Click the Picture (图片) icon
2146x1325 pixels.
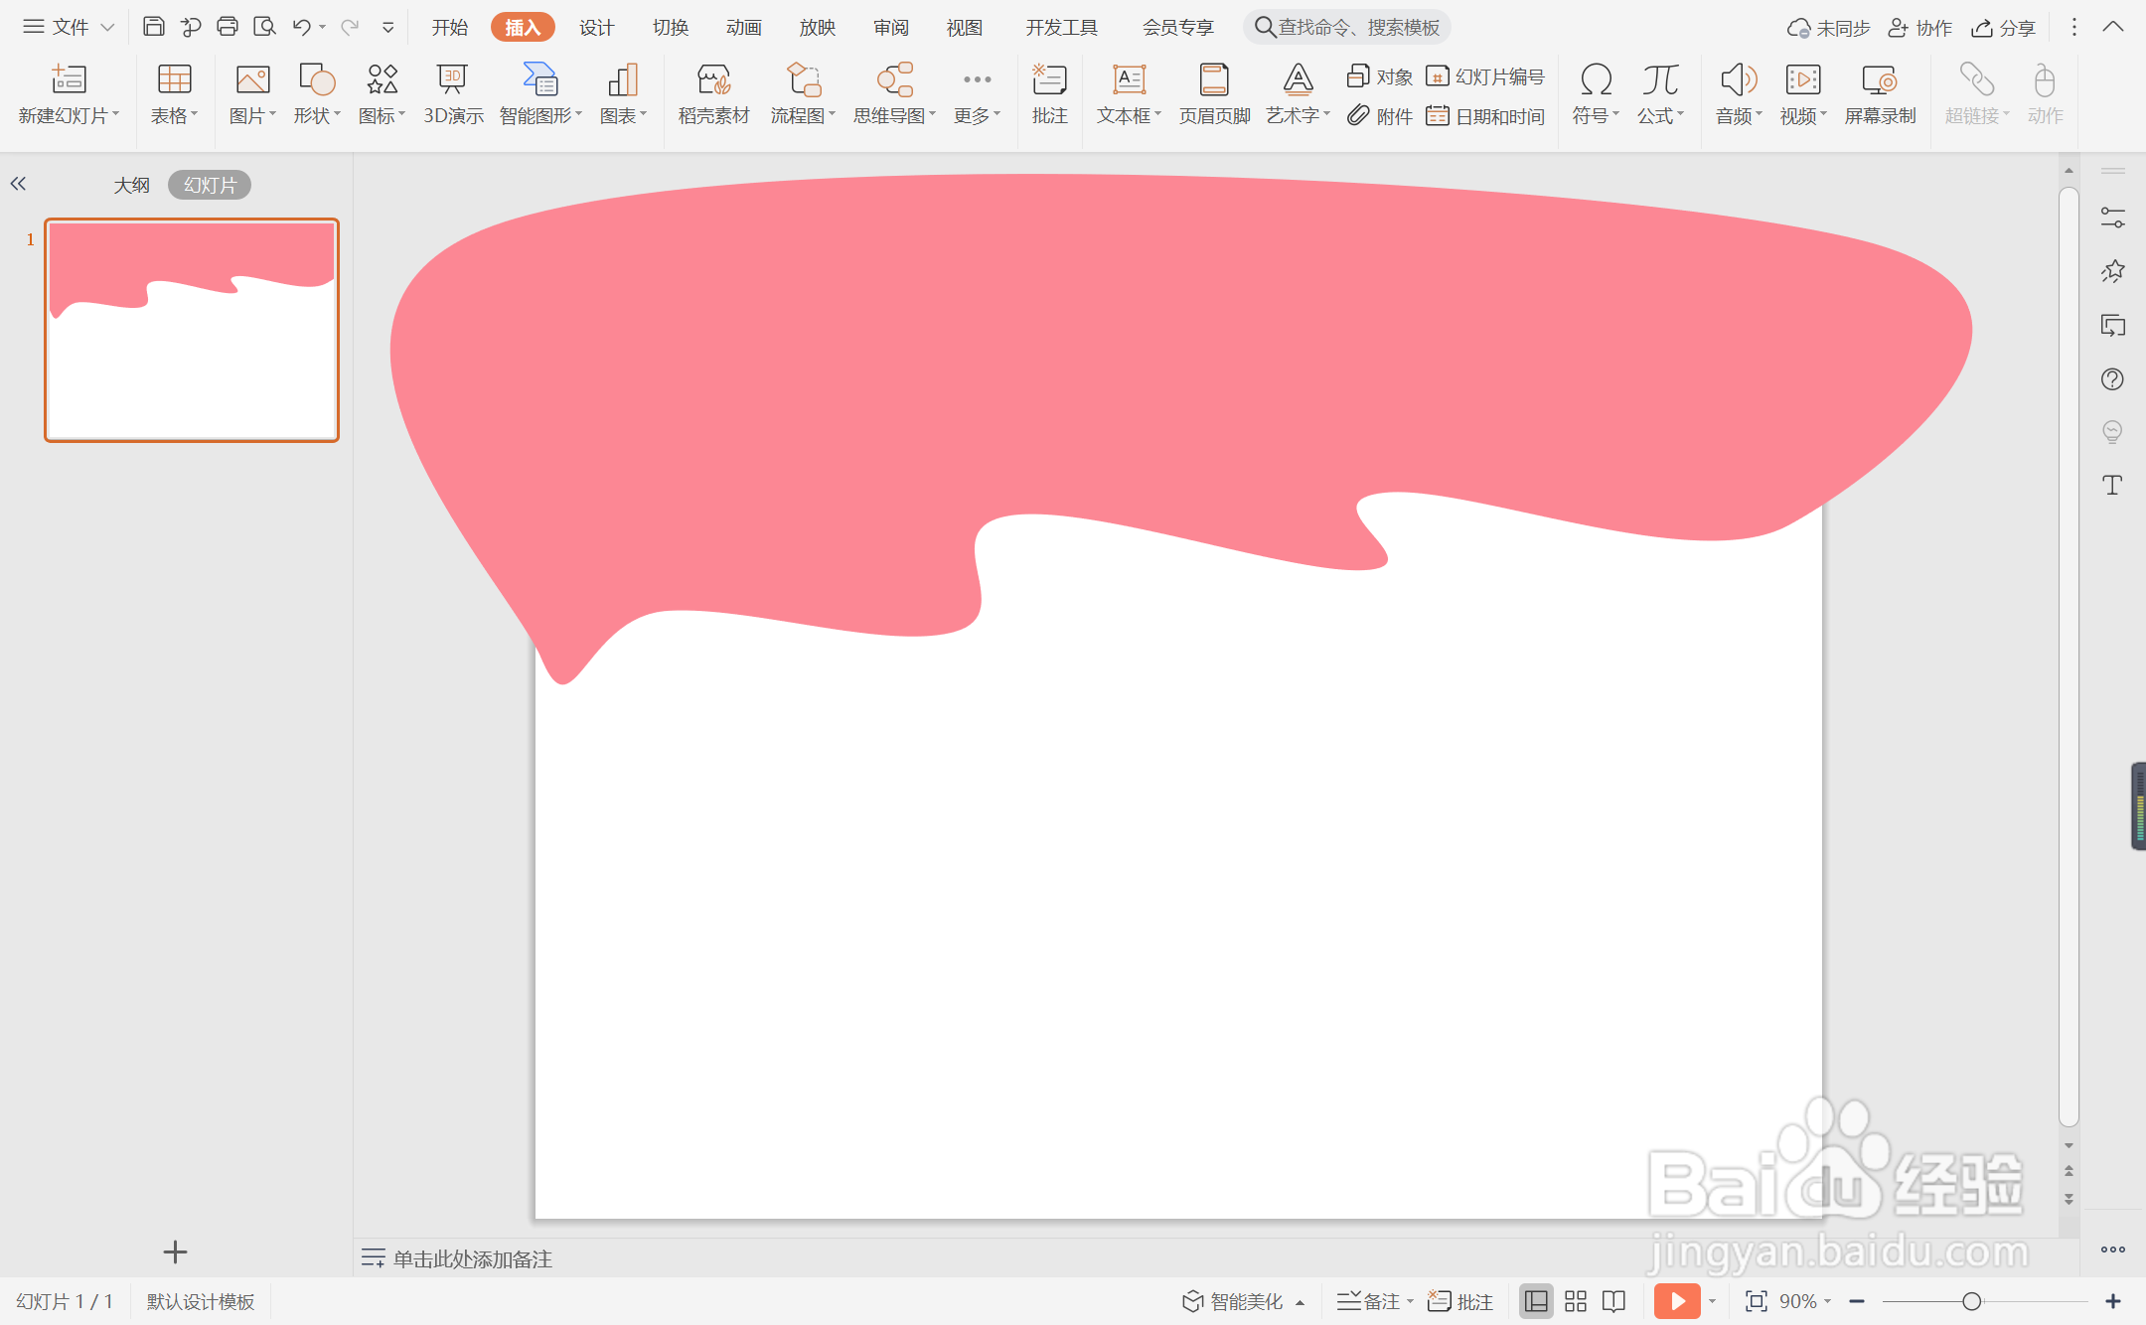point(252,79)
